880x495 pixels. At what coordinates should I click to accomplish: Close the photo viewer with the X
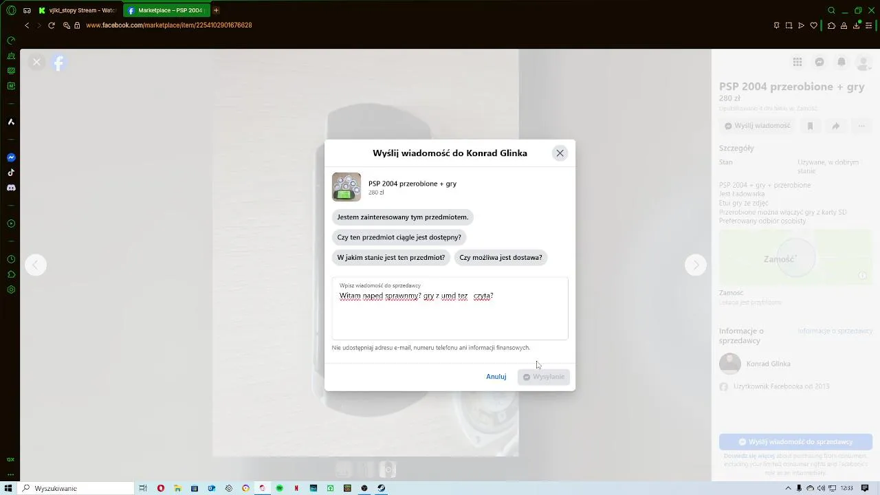36,62
